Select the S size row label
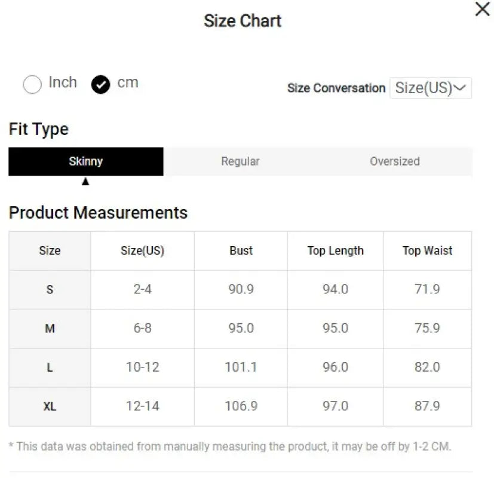Screen dimensions: 494x478 (x=50, y=290)
